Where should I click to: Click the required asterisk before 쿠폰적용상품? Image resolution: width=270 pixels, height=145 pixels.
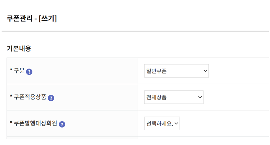pos(11,97)
